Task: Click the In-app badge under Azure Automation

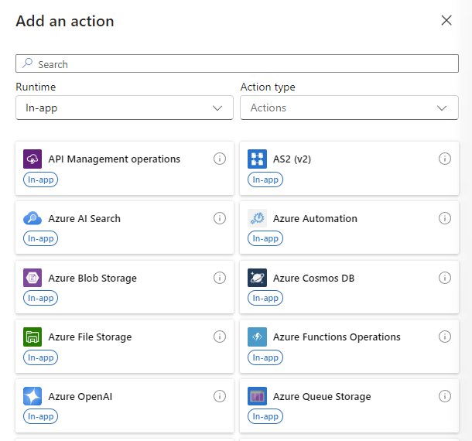Action: 265,239
